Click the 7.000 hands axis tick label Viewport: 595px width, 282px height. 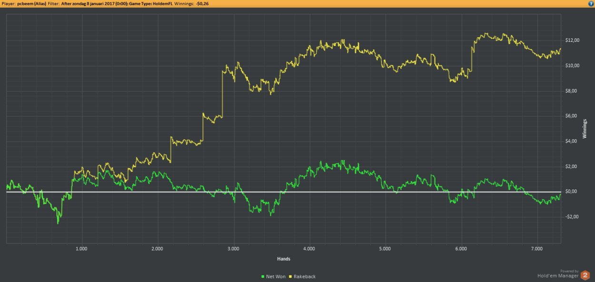coord(537,249)
